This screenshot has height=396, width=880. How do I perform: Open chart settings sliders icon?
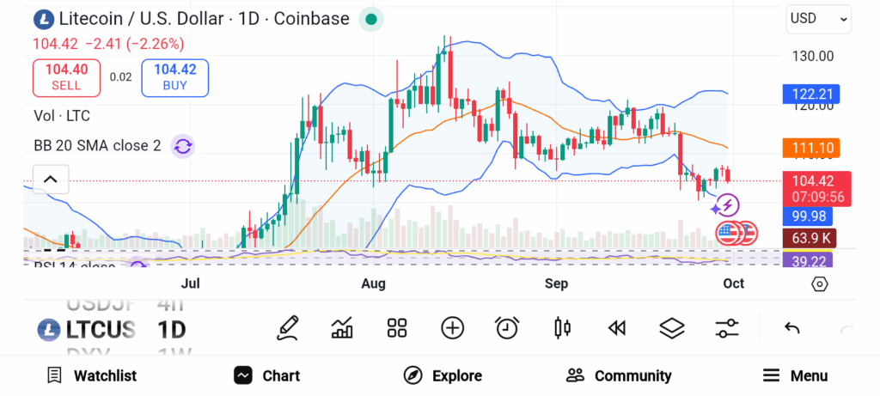727,327
